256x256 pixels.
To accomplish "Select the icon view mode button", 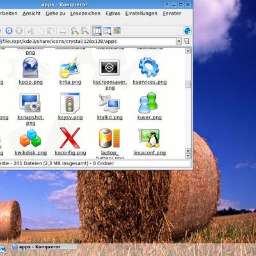I will pyautogui.click(x=97, y=31).
